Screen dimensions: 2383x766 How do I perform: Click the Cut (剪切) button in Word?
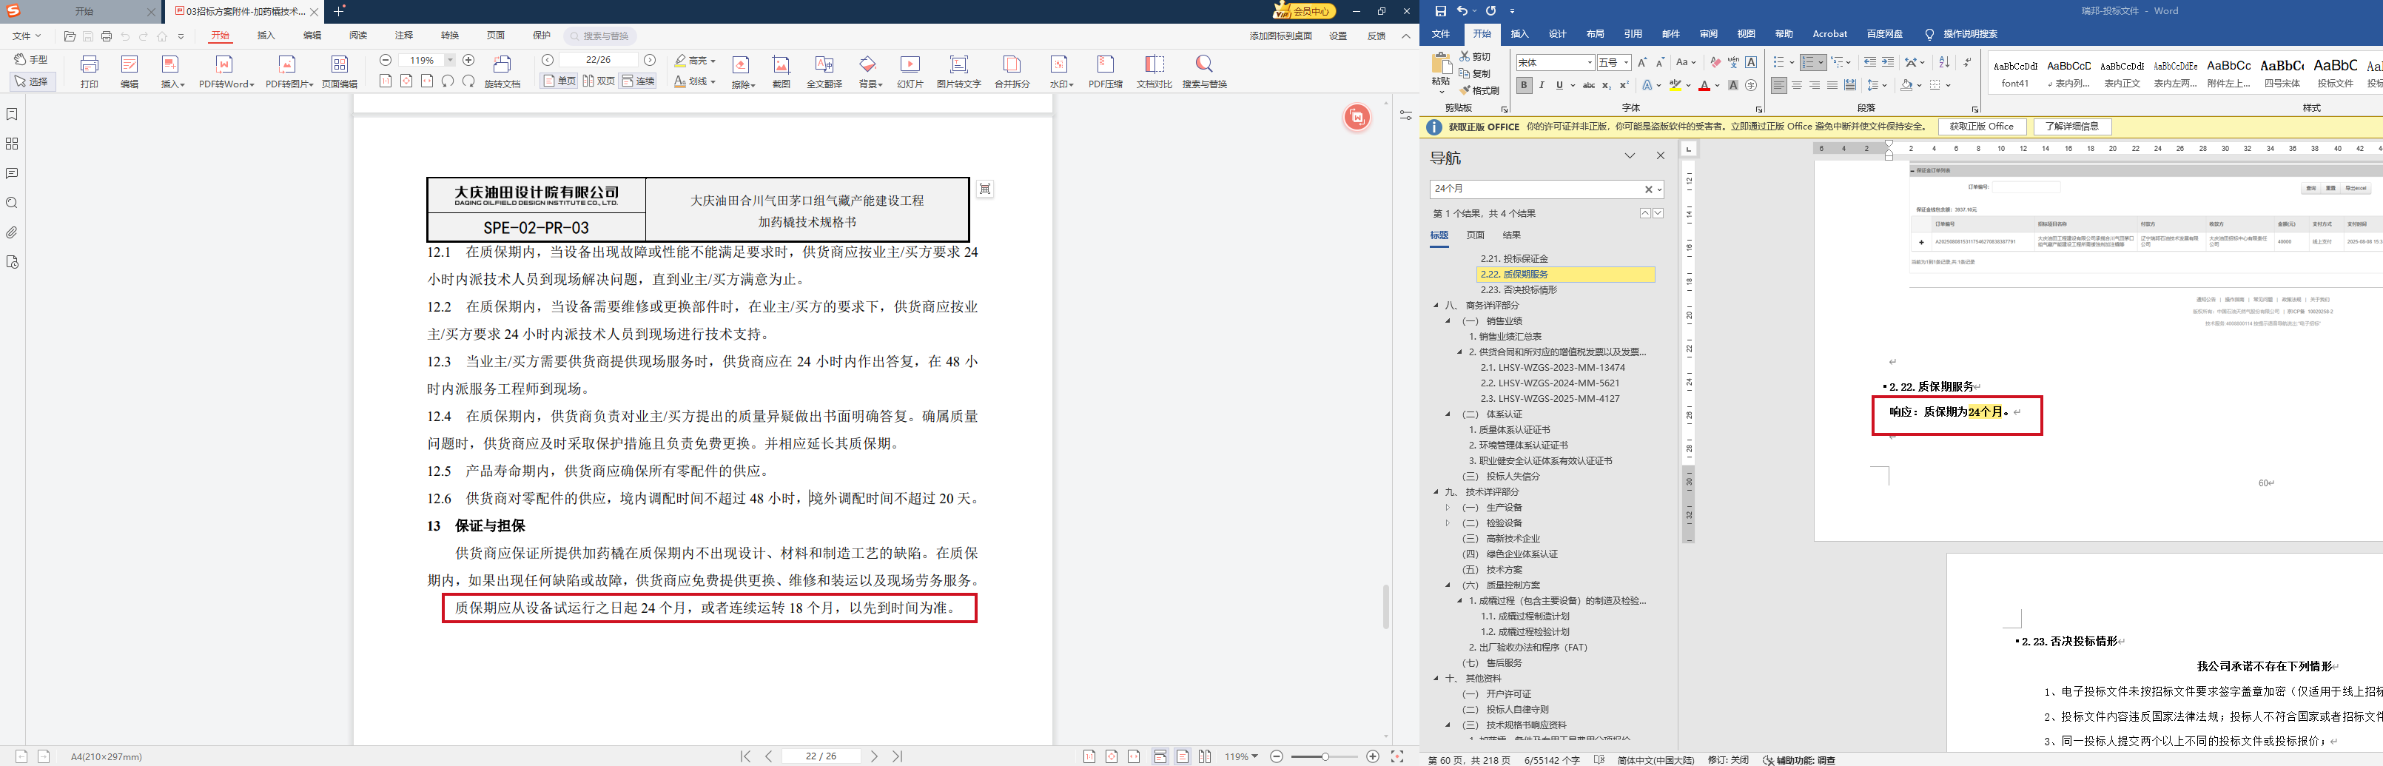pos(1476,58)
